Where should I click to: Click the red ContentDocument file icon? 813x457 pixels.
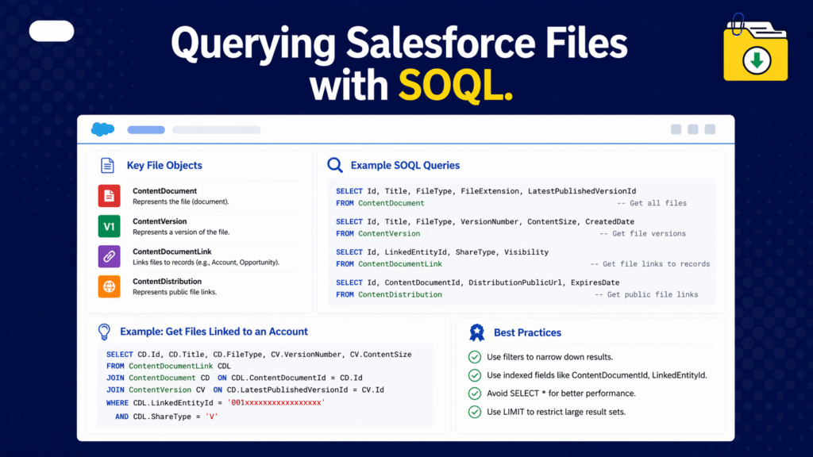click(x=109, y=196)
